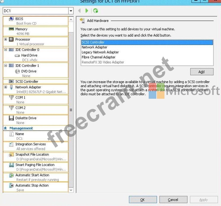Collapse the Management section chevron

pos(5,128)
